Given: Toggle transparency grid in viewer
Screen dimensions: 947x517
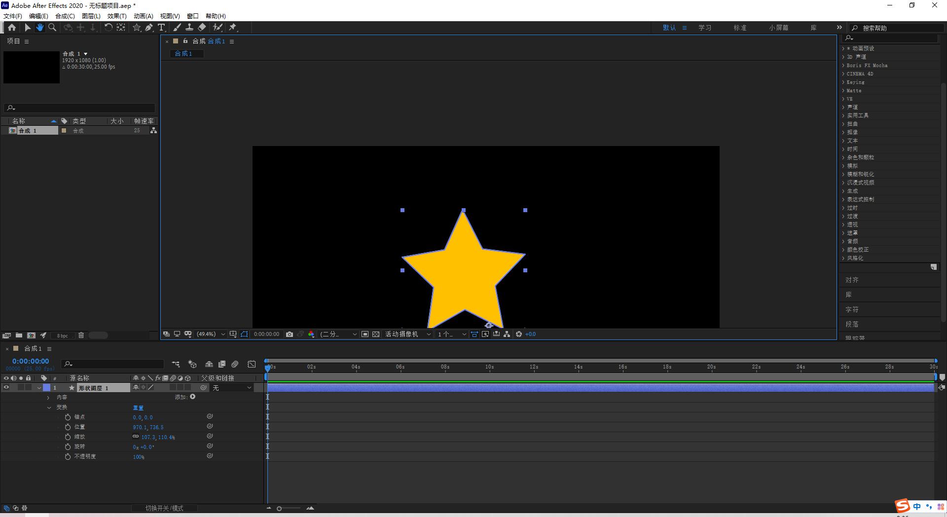Looking at the screenshot, I should 376,334.
